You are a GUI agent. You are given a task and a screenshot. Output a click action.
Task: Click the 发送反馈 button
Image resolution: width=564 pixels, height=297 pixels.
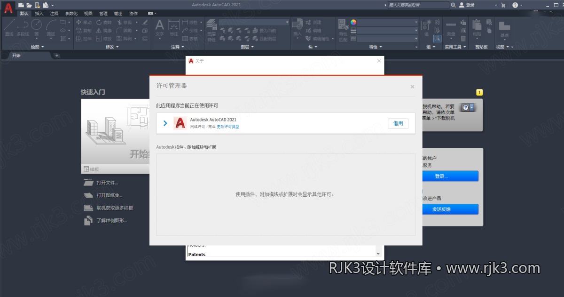(450, 209)
